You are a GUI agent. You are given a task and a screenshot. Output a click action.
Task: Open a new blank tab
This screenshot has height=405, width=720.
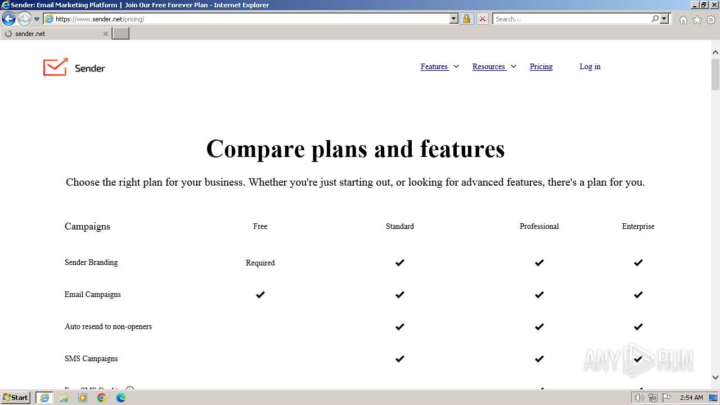tap(121, 34)
